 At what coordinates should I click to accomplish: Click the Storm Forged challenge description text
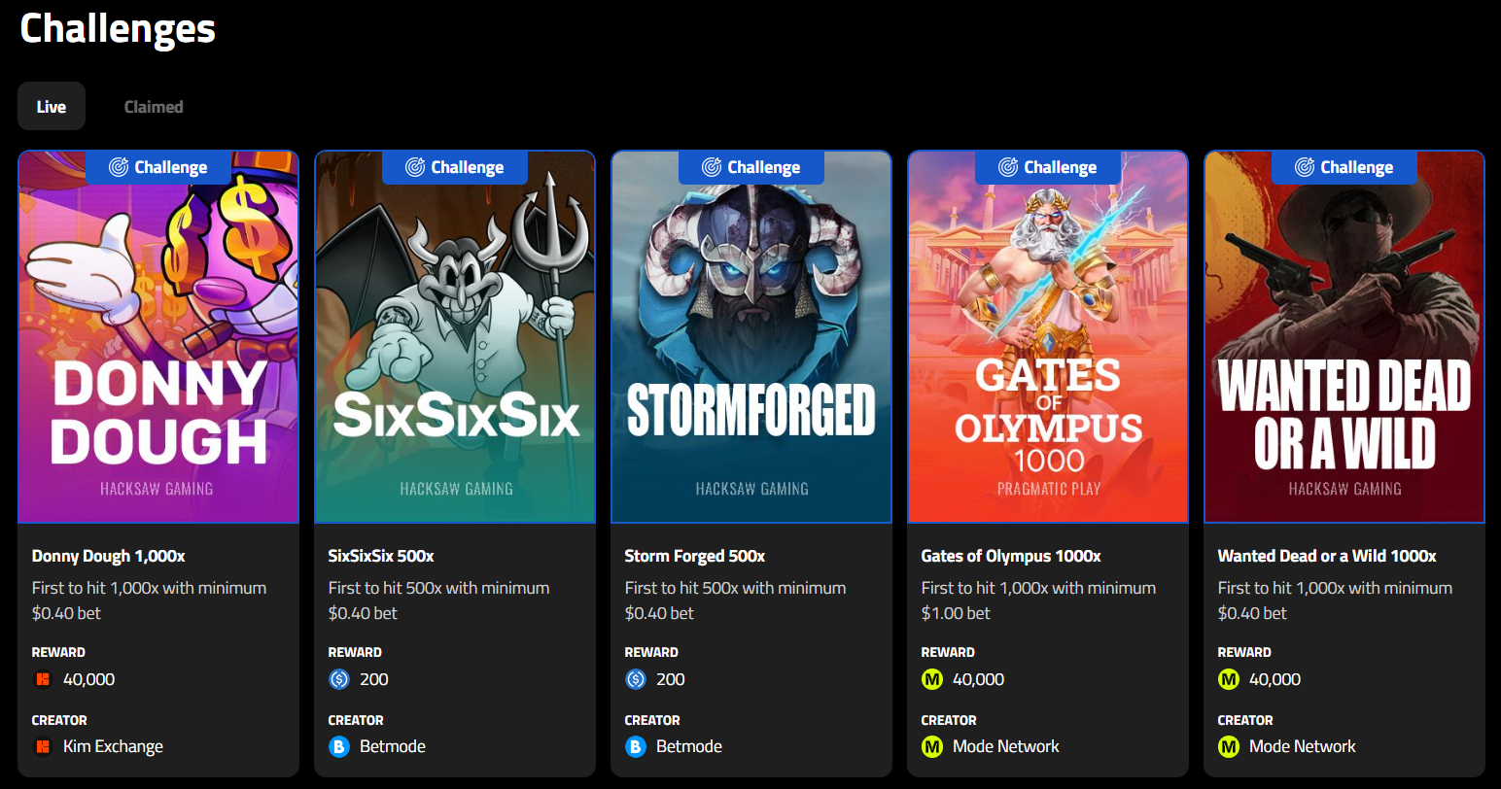(735, 600)
